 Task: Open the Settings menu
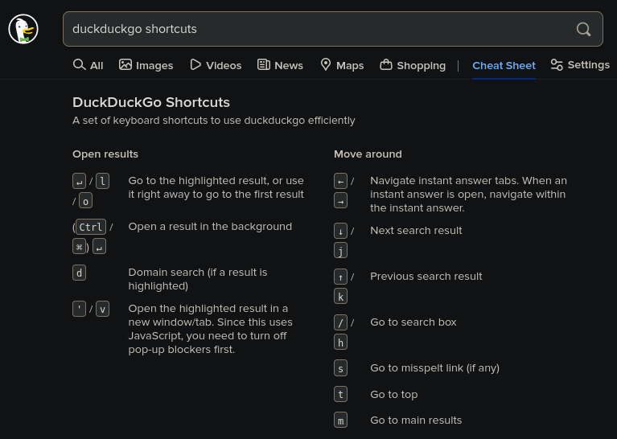[x=580, y=65]
